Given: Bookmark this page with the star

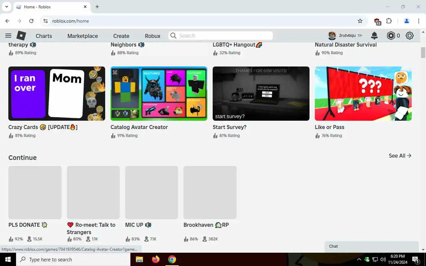Looking at the screenshot, I should pos(360,21).
